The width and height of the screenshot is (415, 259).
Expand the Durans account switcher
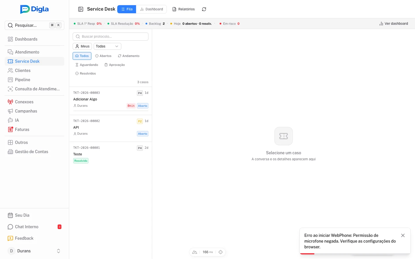[x=35, y=251]
